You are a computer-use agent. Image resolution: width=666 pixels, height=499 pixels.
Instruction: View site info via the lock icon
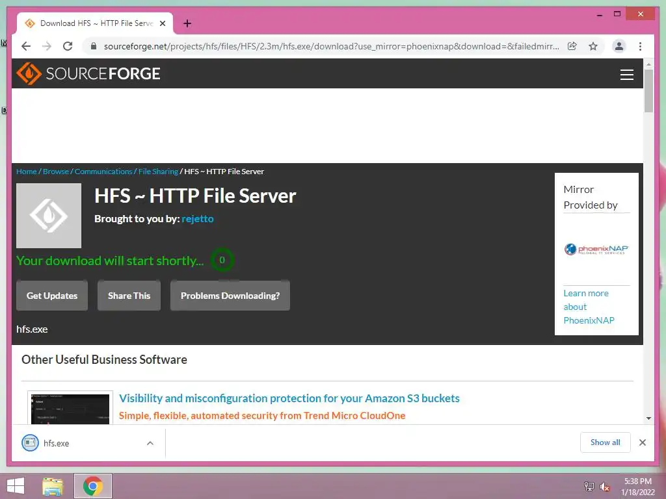click(94, 46)
